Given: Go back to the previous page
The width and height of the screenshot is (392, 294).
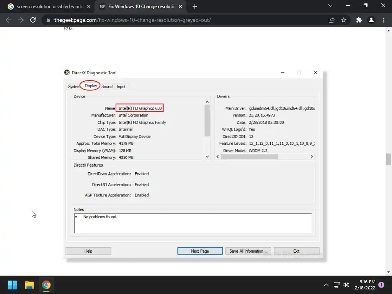Looking at the screenshot, I should tap(8, 20).
